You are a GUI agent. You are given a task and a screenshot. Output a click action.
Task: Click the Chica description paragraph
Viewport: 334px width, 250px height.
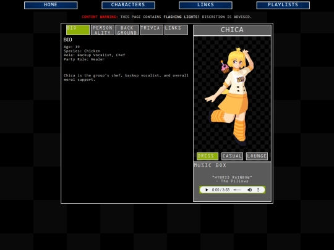pyautogui.click(x=126, y=77)
